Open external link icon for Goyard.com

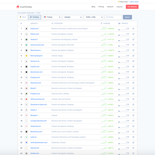coord(133,148)
